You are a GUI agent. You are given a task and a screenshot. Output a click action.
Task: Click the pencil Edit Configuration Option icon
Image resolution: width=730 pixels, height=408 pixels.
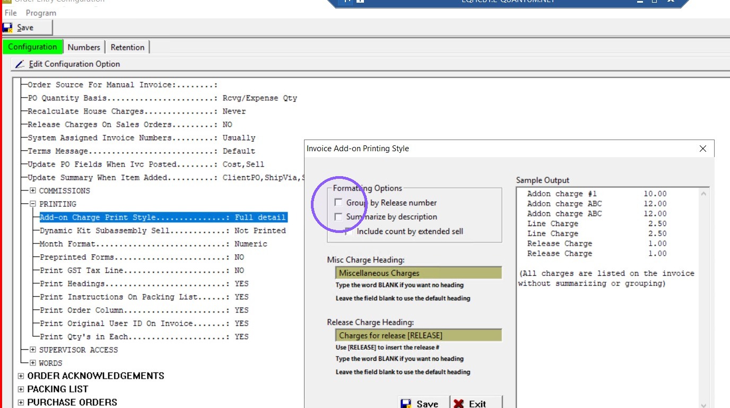[x=20, y=64]
